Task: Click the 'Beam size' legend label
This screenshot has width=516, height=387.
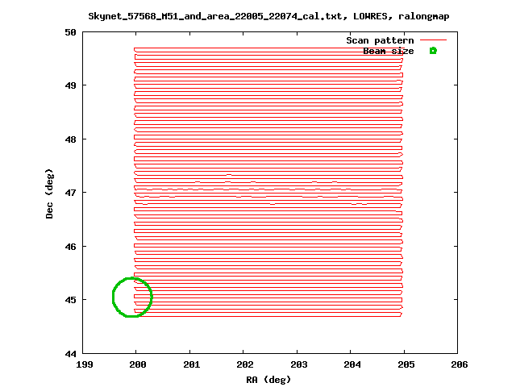Action: pyautogui.click(x=389, y=51)
